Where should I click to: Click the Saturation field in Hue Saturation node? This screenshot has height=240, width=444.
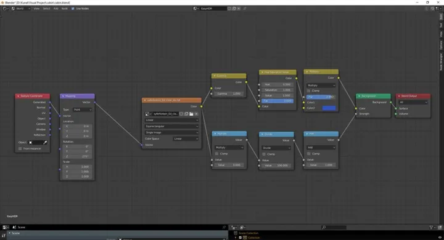(277, 90)
